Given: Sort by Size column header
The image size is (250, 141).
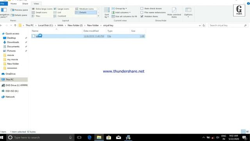Looking at the screenshot, I should pos(138,31).
